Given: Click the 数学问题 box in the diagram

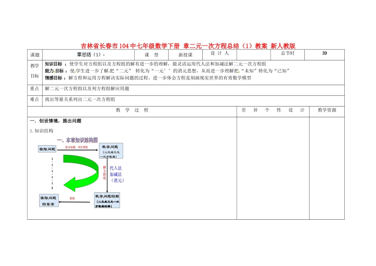Looking at the screenshot, I should click(x=111, y=151).
